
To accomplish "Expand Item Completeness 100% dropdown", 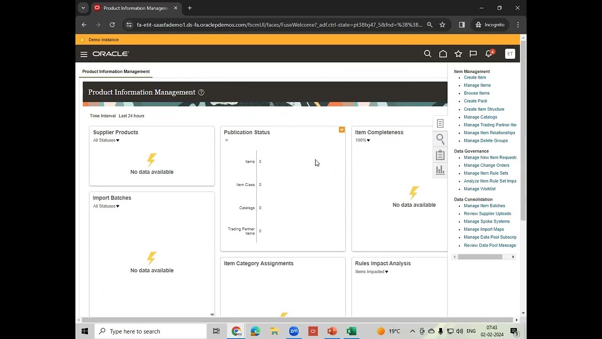I will point(363,140).
